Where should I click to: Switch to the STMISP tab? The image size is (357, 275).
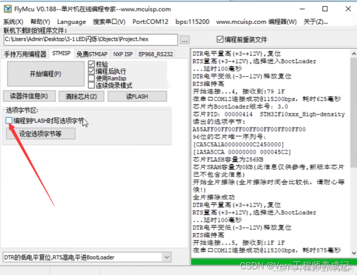click(61, 54)
